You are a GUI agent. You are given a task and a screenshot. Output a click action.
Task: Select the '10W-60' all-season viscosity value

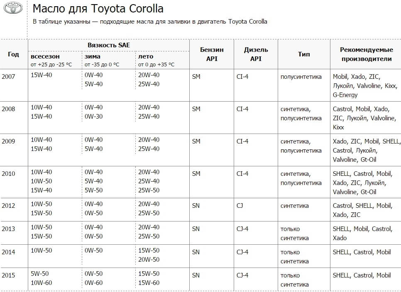tap(42, 283)
